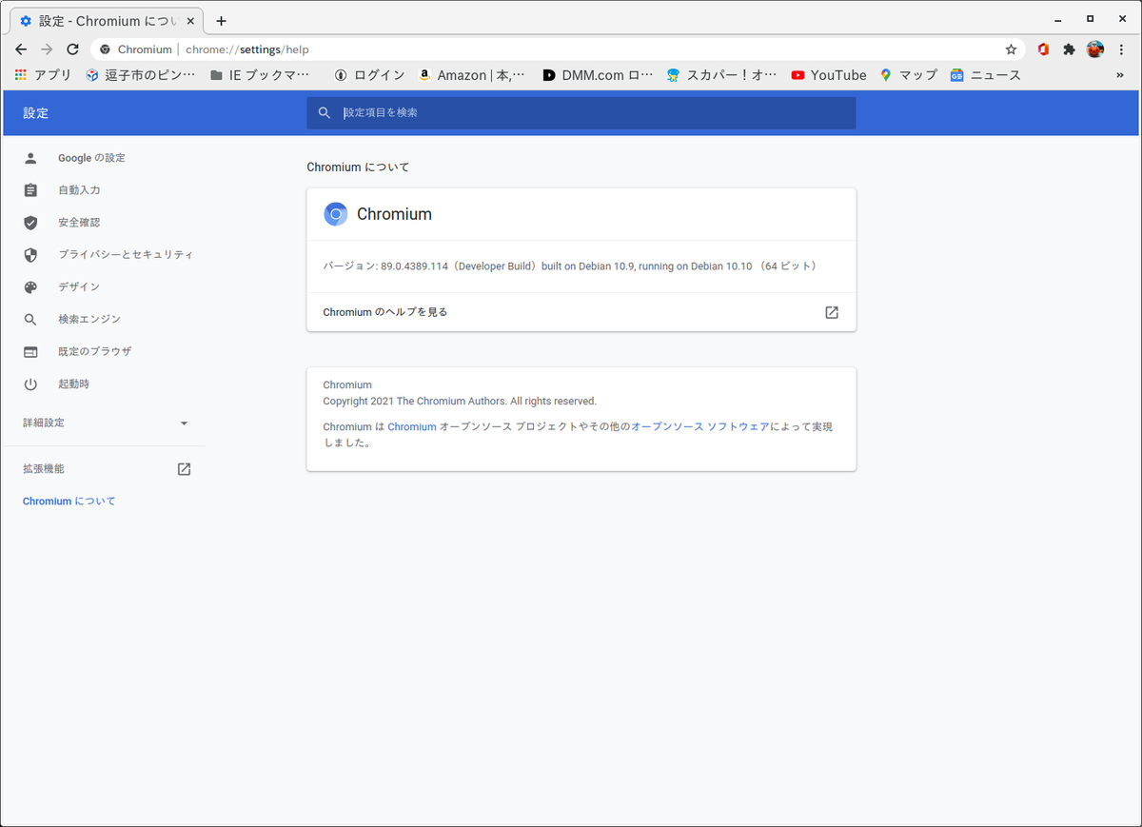1142x827 pixels.
Task: Open the IE ブックマーク folder
Action: (260, 75)
